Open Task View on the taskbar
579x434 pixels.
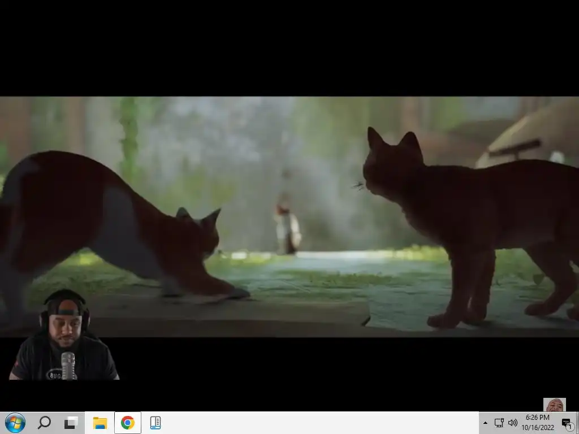(71, 423)
